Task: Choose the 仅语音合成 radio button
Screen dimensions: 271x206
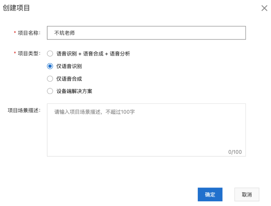Action: (x=50, y=79)
